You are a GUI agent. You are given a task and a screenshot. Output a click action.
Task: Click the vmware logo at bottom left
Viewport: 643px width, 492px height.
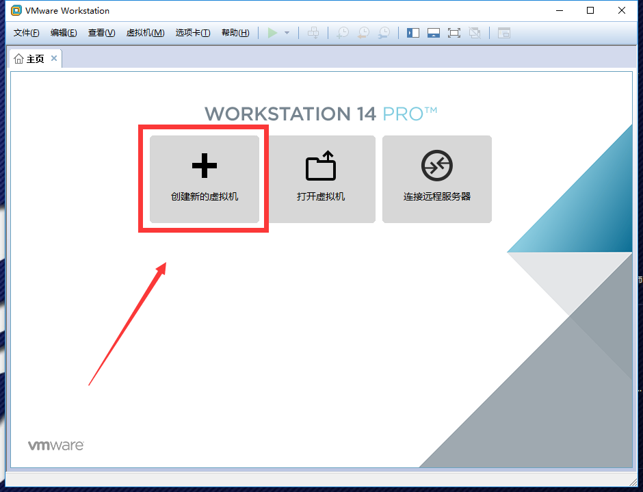pos(56,445)
